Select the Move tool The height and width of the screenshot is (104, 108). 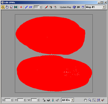pos(3,7)
